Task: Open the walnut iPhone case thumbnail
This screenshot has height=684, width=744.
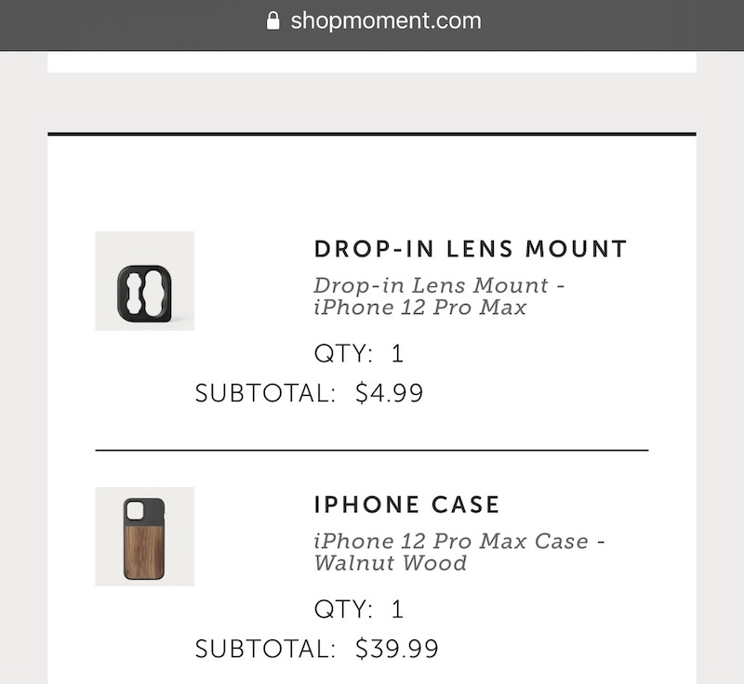Action: pos(145,536)
